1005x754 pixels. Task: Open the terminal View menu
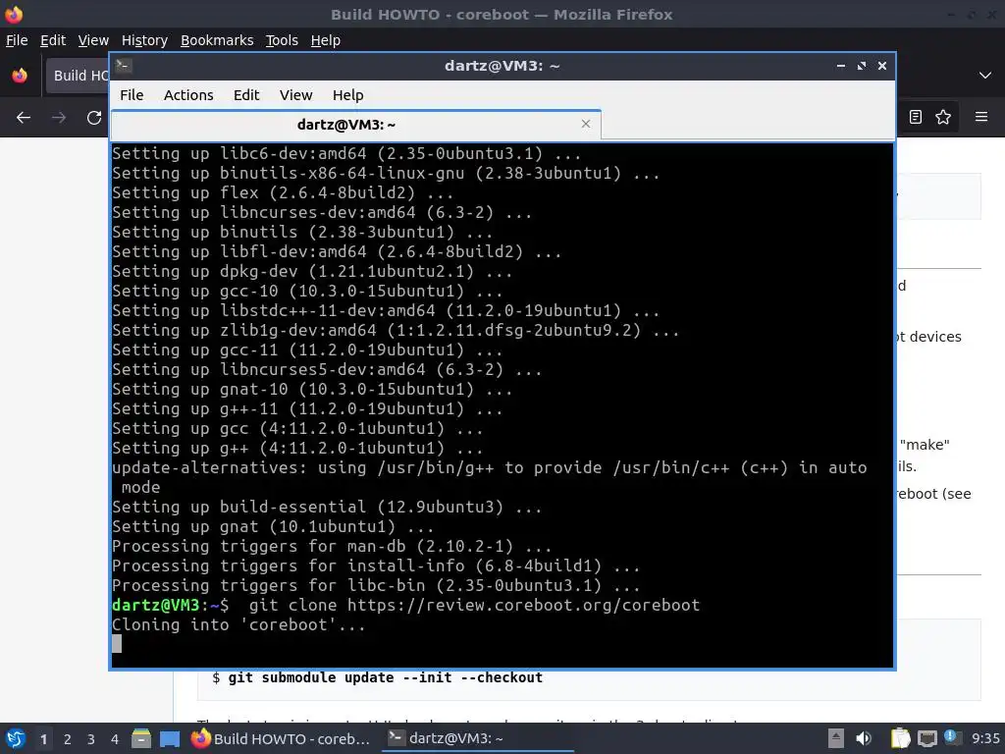(295, 95)
